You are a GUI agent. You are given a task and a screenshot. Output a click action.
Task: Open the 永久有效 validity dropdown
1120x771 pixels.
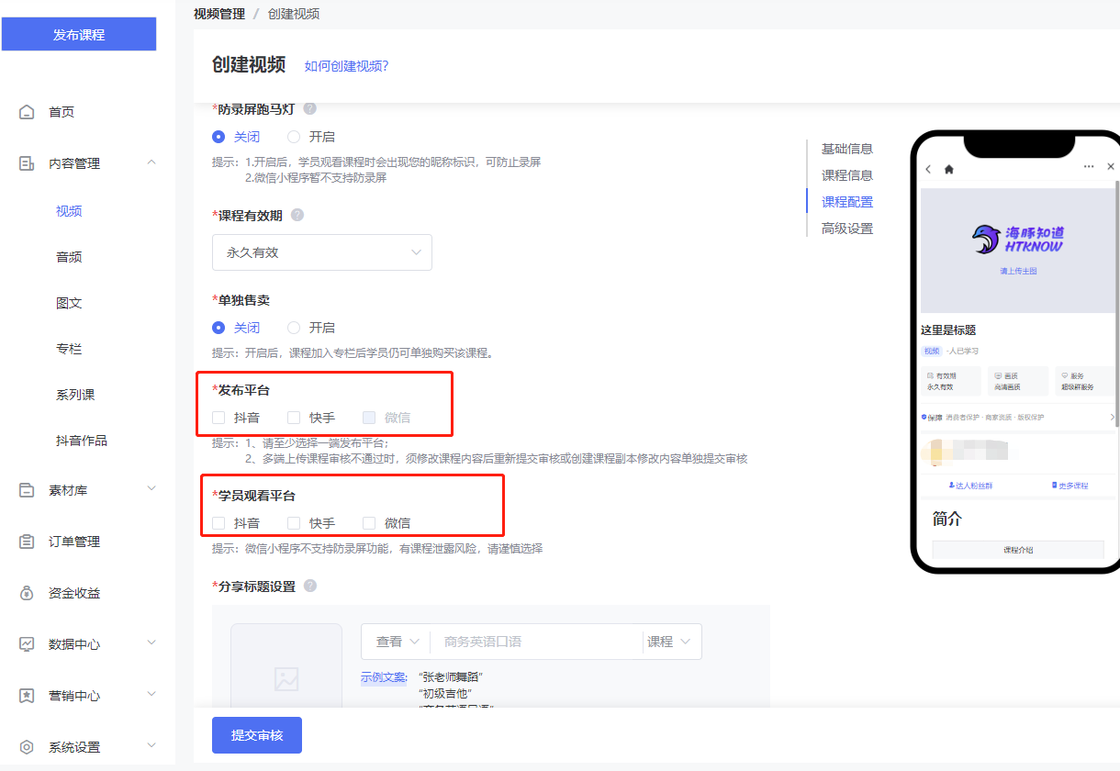click(x=322, y=252)
